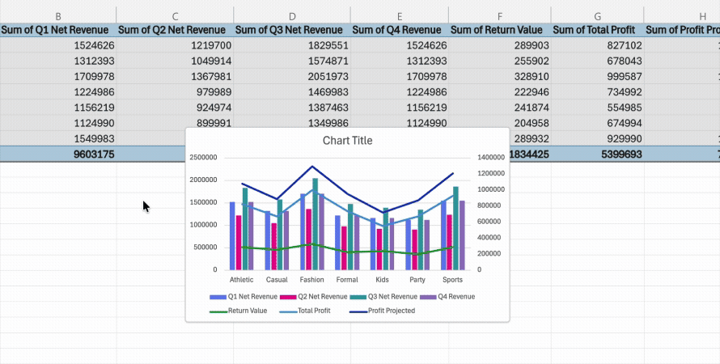This screenshot has height=364, width=720.
Task: Click the Sum of Q1 Net Revenue header cell
Action: click(57, 30)
